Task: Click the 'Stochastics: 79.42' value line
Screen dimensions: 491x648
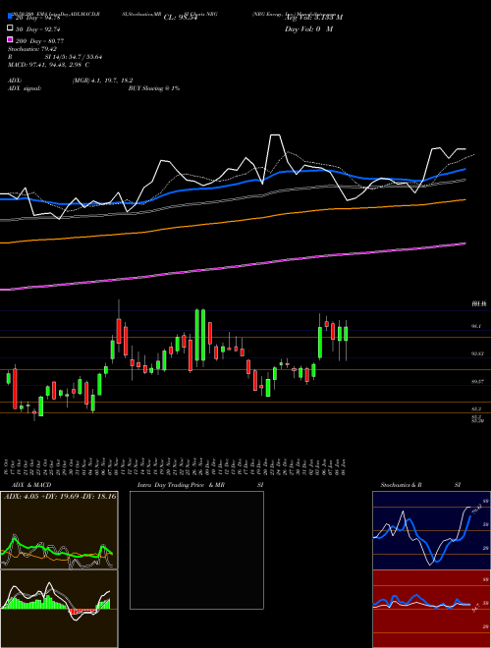Action: (x=32, y=49)
